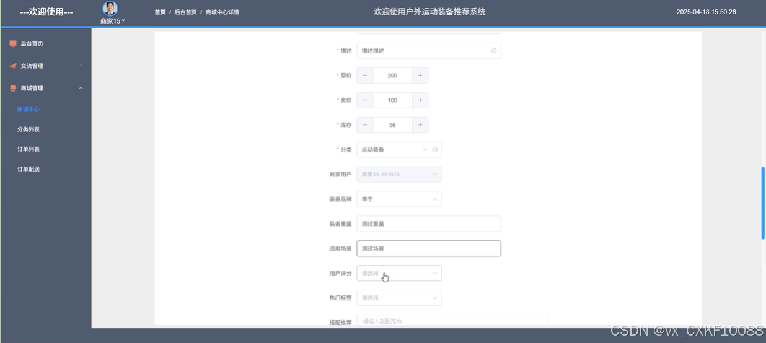Click the page vertical scrollbar thumb
The width and height of the screenshot is (766, 343).
763,203
